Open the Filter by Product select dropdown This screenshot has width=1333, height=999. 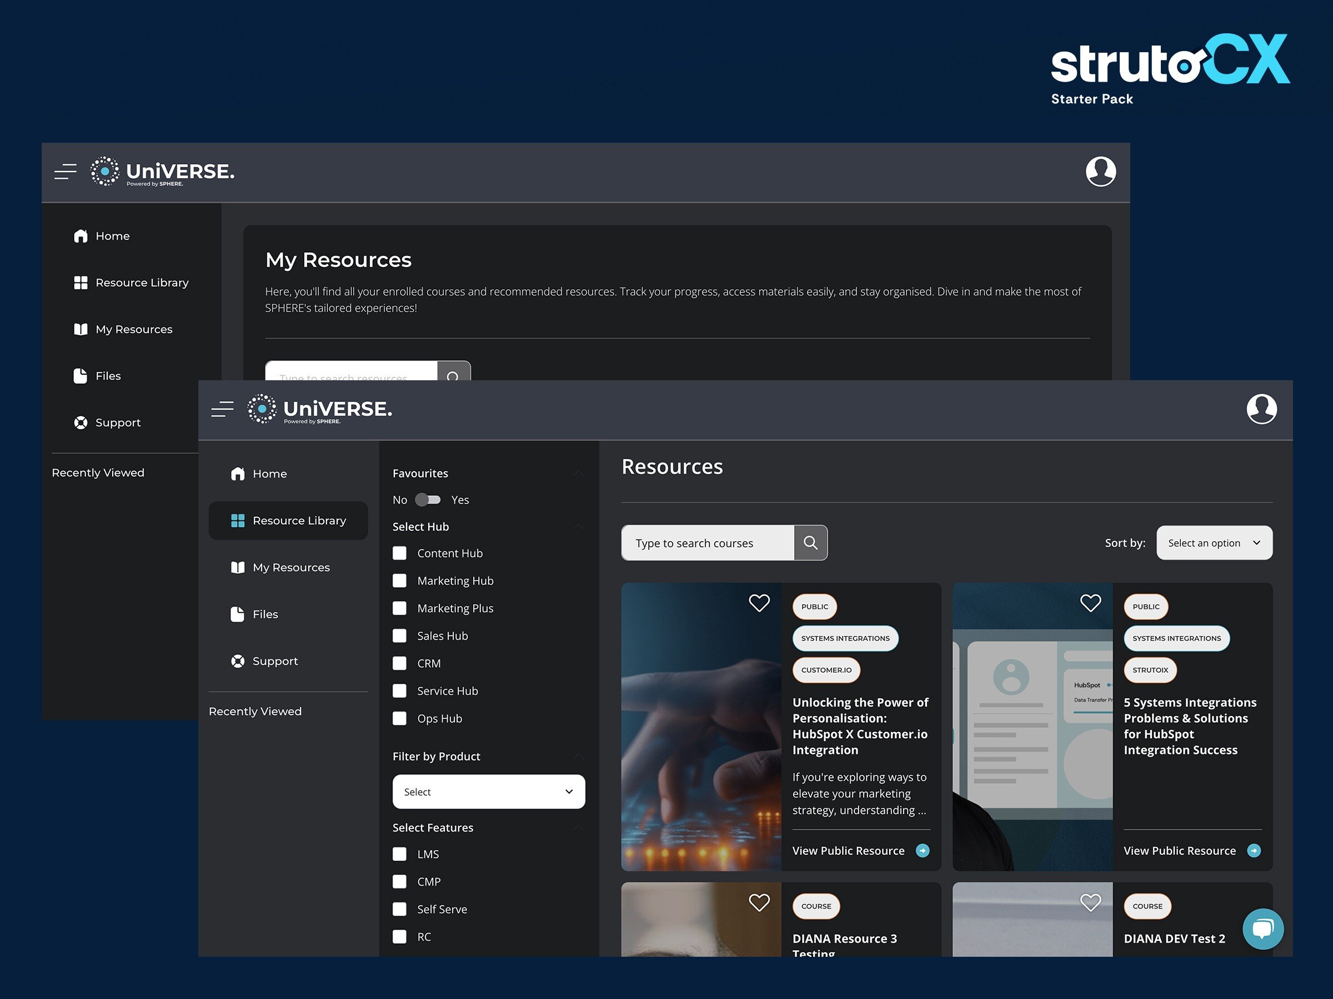coord(488,792)
